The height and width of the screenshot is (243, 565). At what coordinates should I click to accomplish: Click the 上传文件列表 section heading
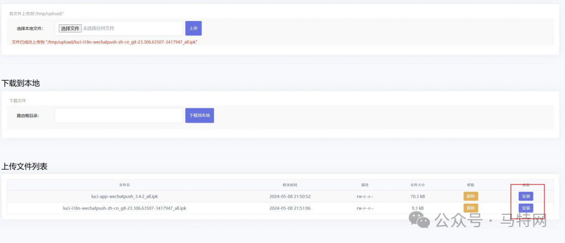click(x=24, y=166)
